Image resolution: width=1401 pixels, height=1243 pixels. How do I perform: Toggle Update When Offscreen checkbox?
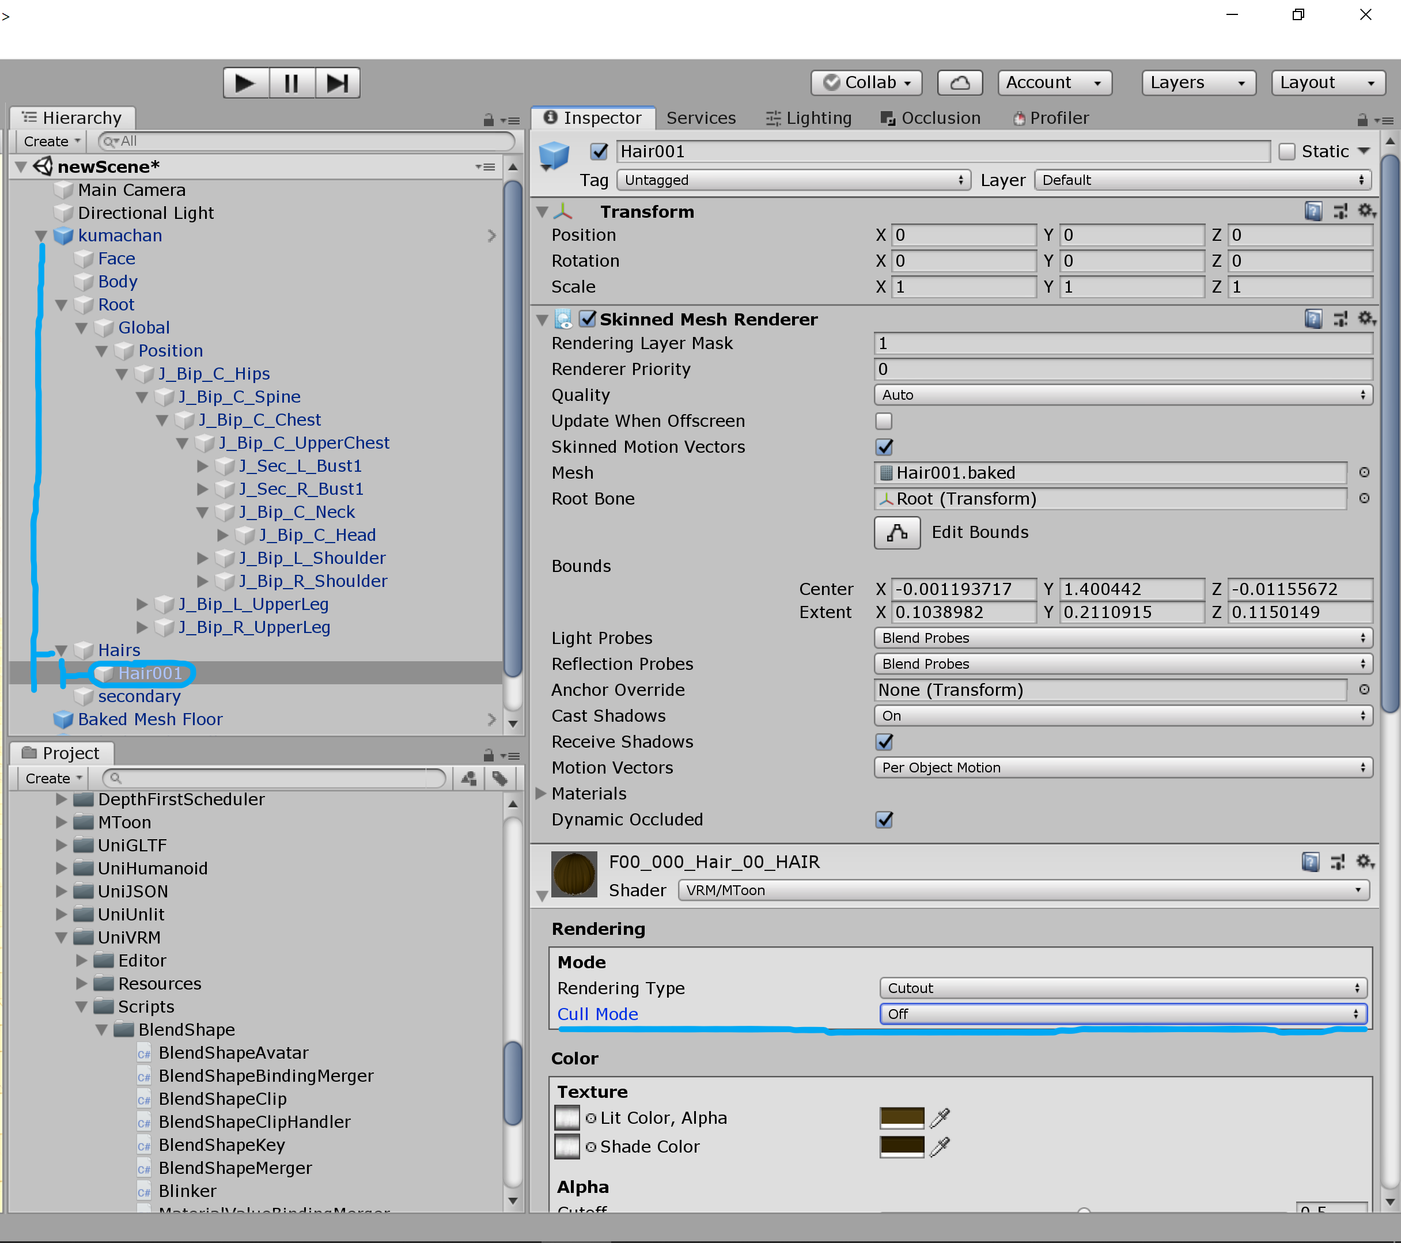884,420
